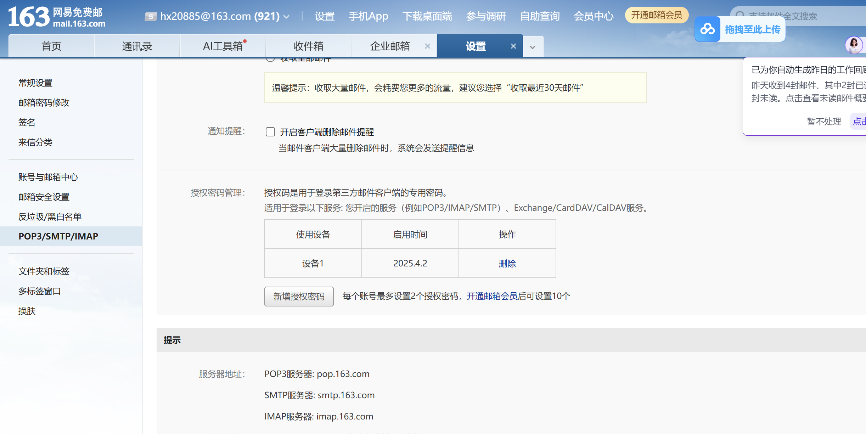Open the 手机App link
The width and height of the screenshot is (866, 434).
pos(368,16)
